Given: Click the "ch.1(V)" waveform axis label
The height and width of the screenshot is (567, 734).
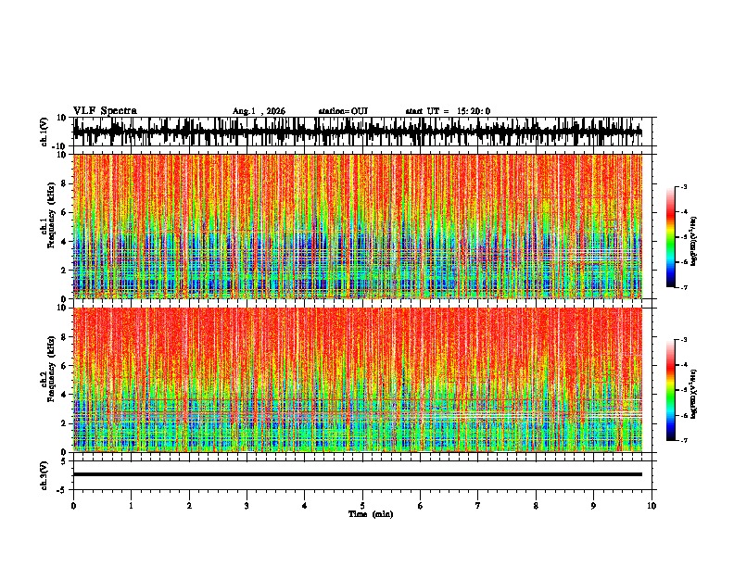Looking at the screenshot, I should [x=44, y=132].
